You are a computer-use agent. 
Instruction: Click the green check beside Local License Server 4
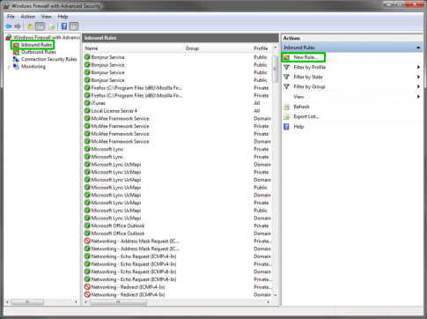point(87,110)
